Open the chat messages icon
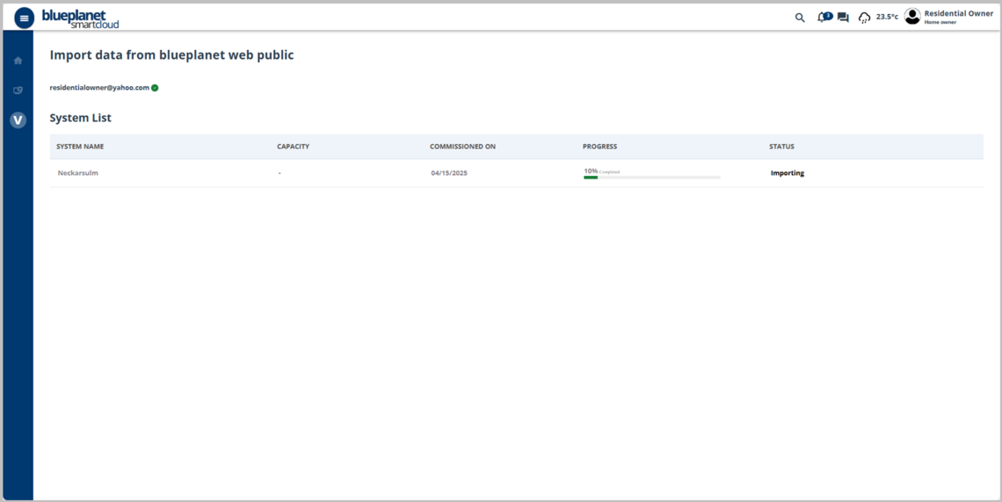Screen dimensions: 1002x502 (843, 18)
